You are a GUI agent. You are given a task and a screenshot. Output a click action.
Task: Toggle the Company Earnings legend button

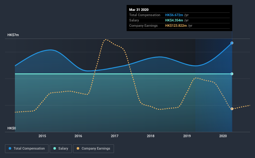click(93, 149)
